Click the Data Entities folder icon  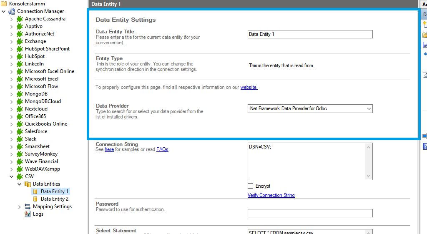[28, 184]
